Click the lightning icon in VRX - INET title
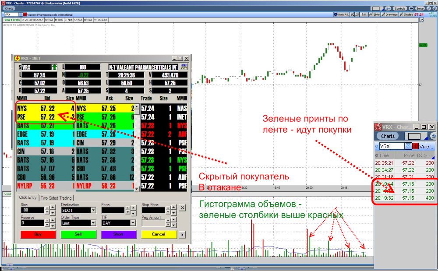Screen dimensions: 438x271 (18, 58)
